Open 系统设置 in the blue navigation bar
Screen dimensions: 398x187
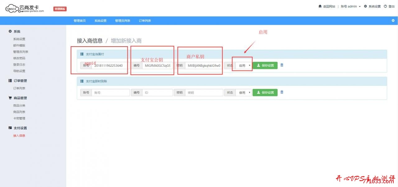(100, 21)
